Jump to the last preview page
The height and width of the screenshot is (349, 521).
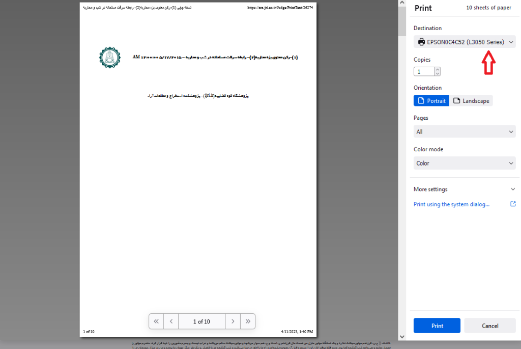coord(248,321)
